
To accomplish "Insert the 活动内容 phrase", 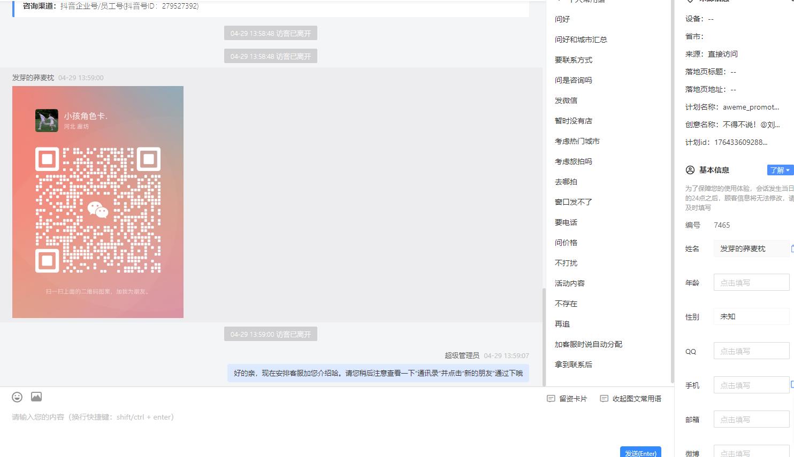I will [x=570, y=283].
